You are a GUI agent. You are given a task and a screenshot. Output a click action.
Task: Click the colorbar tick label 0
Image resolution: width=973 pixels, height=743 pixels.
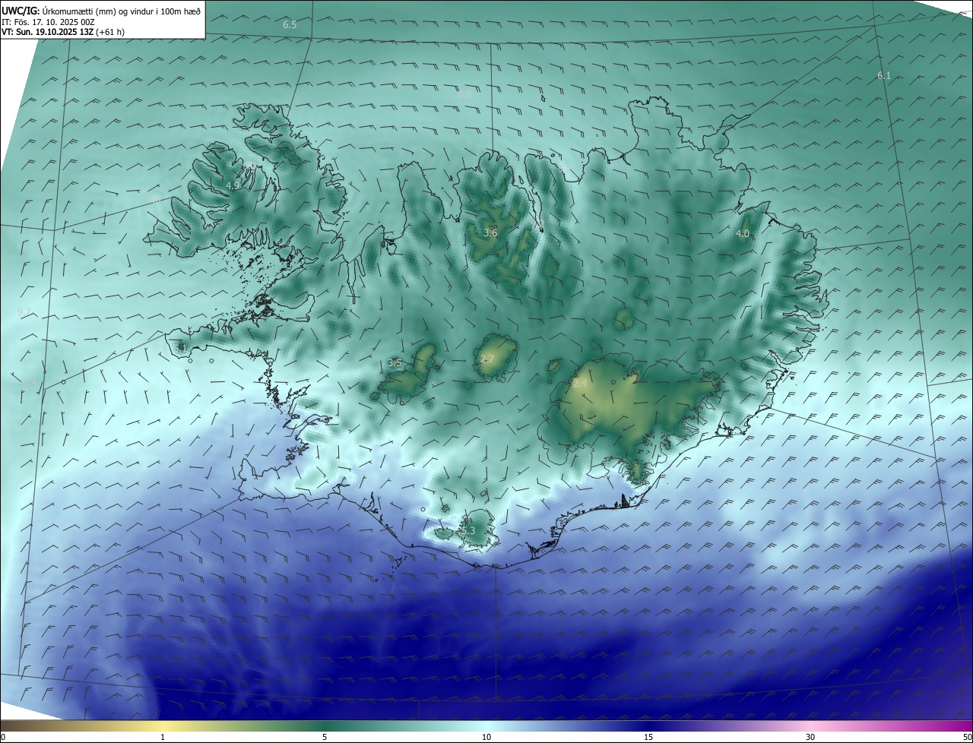click(3, 737)
